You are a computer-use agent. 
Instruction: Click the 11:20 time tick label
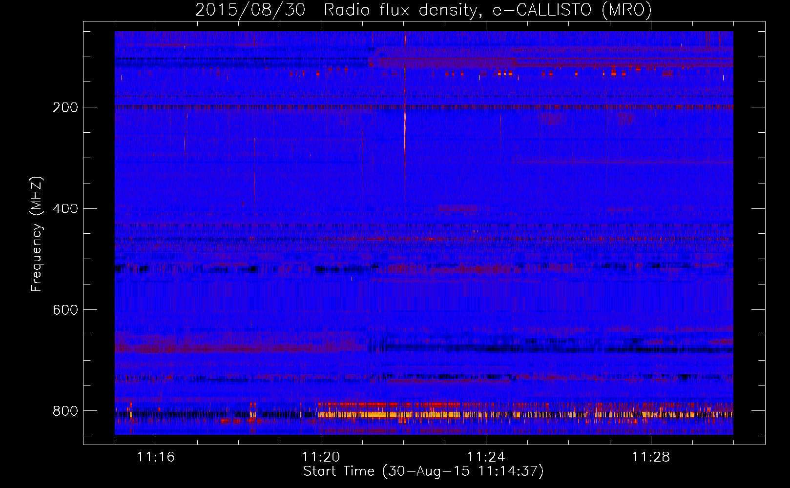tap(321, 457)
